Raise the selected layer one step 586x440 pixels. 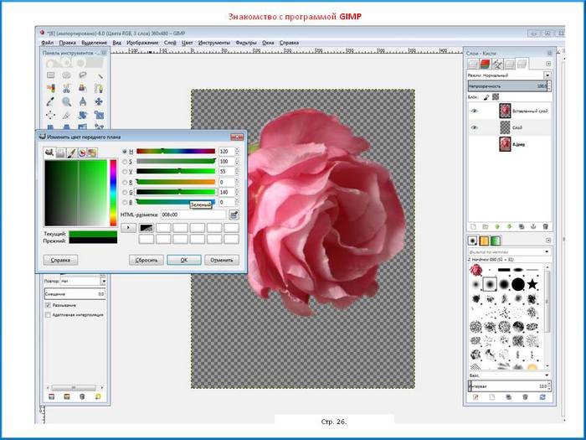click(497, 227)
